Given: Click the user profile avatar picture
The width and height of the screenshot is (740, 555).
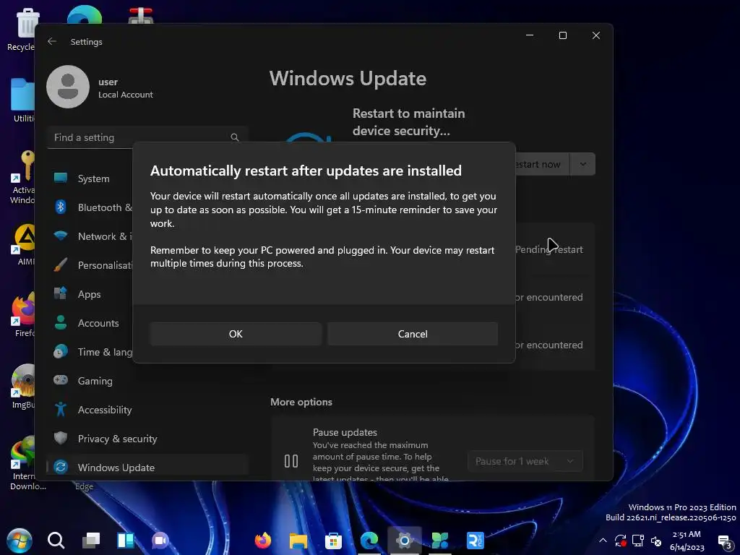Looking at the screenshot, I should (68, 87).
